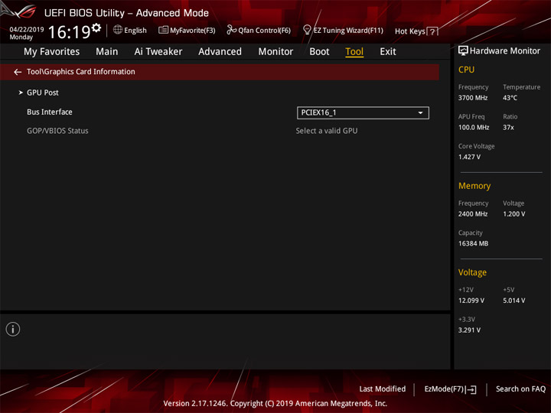Launch EZ Tuning Wizard(F11)
The width and height of the screenshot is (551, 413).
coord(343,30)
